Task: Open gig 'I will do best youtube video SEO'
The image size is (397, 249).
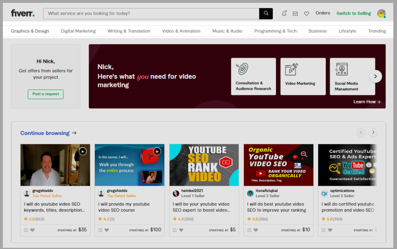Action: [277, 207]
